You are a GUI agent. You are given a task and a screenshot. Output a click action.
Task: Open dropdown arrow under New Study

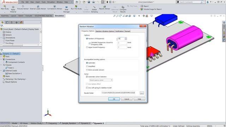coord(5,12)
